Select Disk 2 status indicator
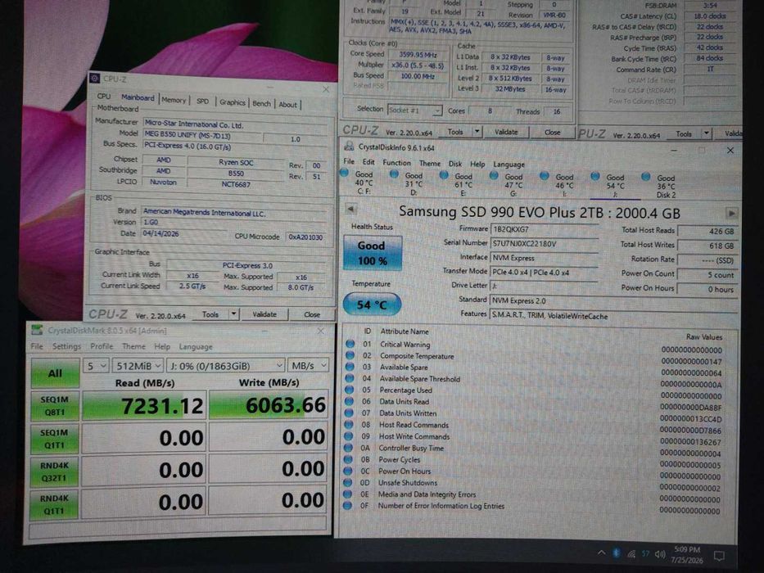The height and width of the screenshot is (573, 764). (645, 176)
